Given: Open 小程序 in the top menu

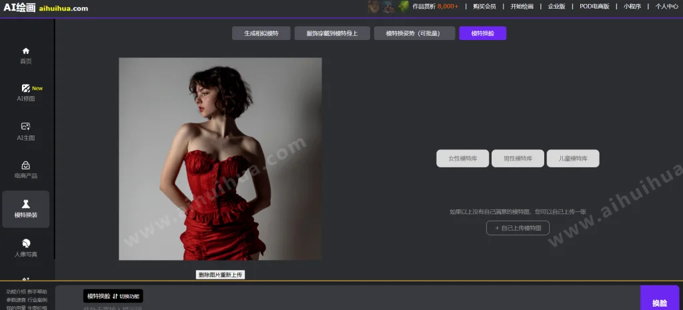Looking at the screenshot, I should pyautogui.click(x=632, y=7).
